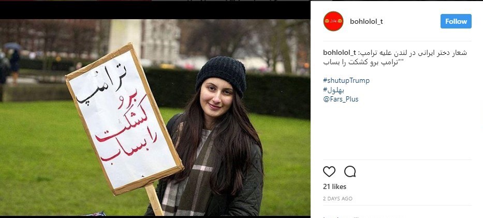Click the Persian caption text
The image size is (483, 218).
[x=395, y=57]
